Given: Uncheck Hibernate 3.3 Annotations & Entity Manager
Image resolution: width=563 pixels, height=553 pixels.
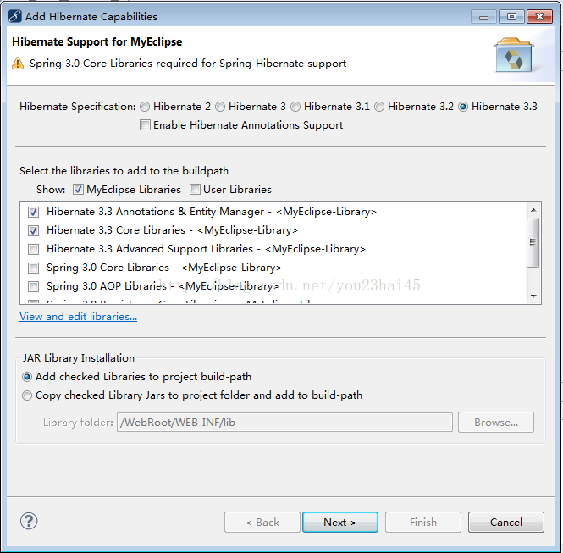Looking at the screenshot, I should click(x=33, y=212).
